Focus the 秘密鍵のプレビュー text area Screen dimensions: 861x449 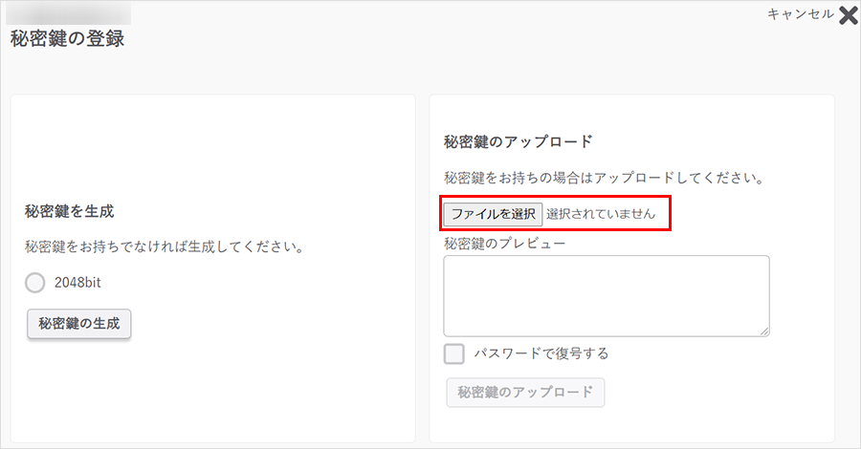click(x=607, y=295)
